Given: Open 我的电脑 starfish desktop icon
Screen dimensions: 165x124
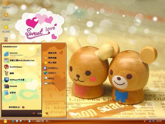Looking at the screenshot, I should tap(6, 17).
